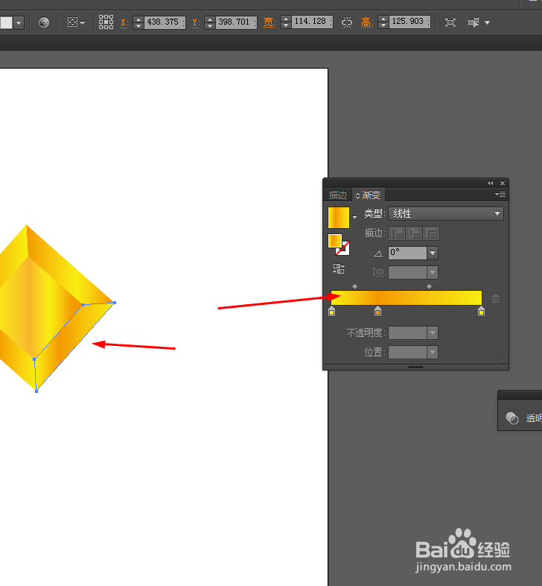The image size is (542, 586).
Task: Click the Align selection icon in control bar
Action: pos(72,22)
